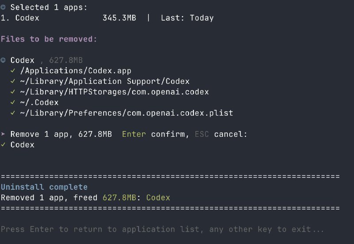Image resolution: width=354 pixels, height=244 pixels.
Task: Click the circle icon beside "Selected 1 apps"
Action: [x=3, y=8]
